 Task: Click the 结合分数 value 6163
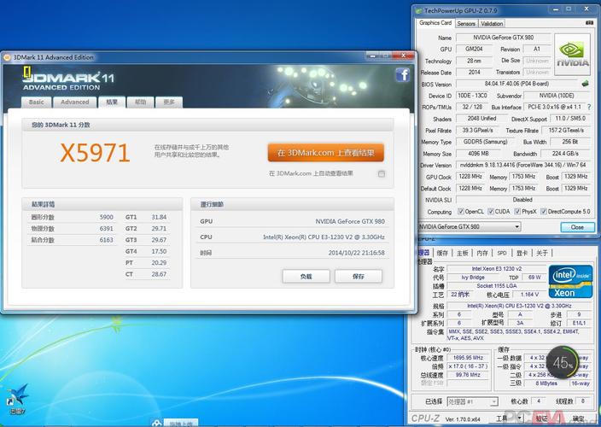(x=106, y=240)
